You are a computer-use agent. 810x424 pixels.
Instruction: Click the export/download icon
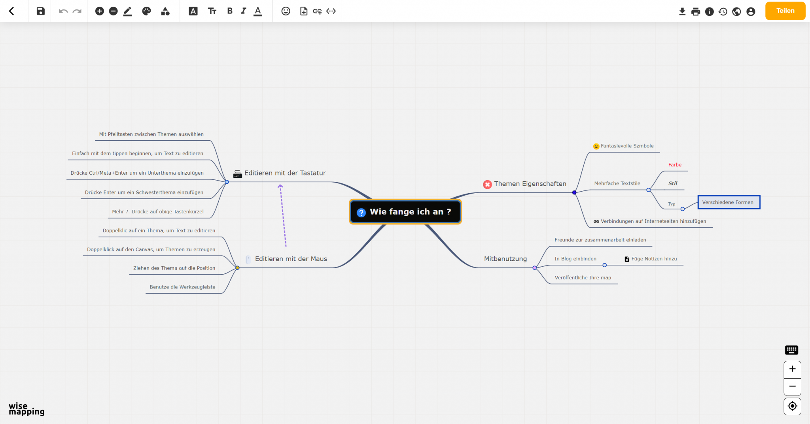[682, 11]
